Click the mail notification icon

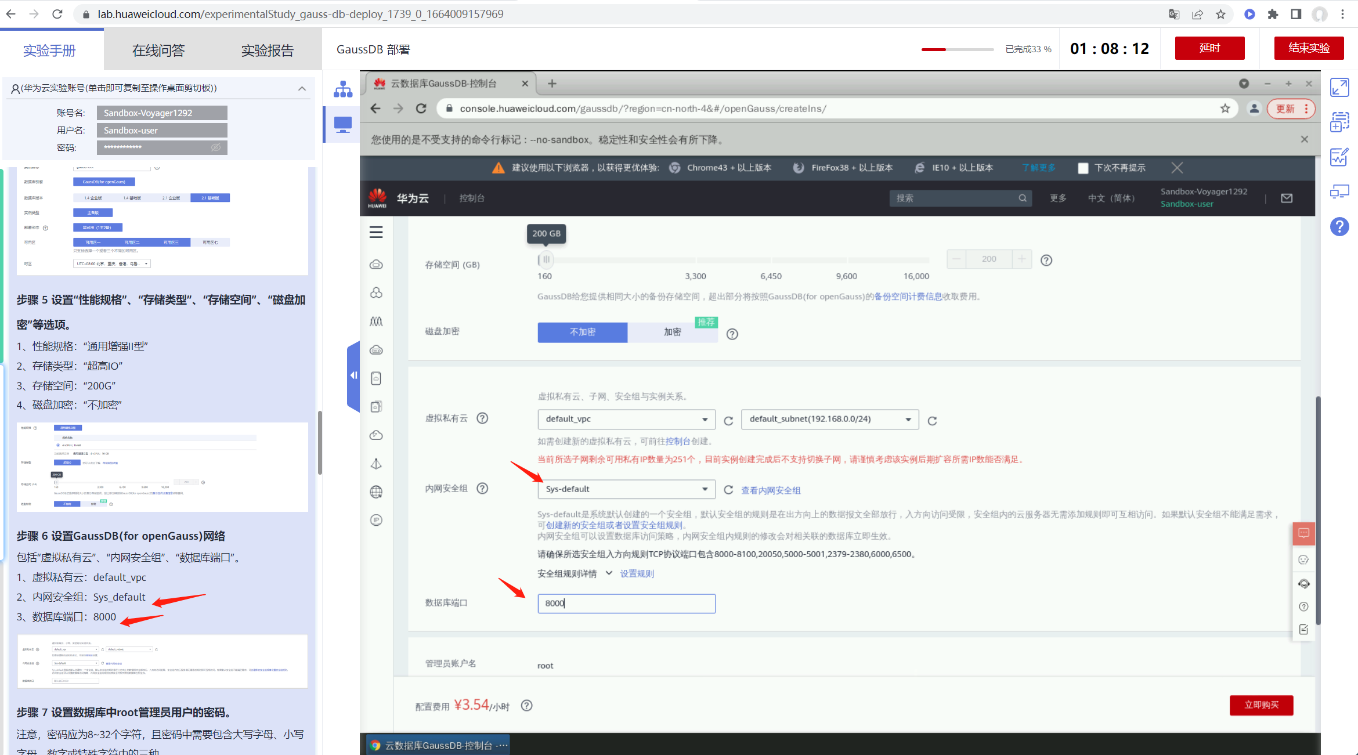(1287, 198)
